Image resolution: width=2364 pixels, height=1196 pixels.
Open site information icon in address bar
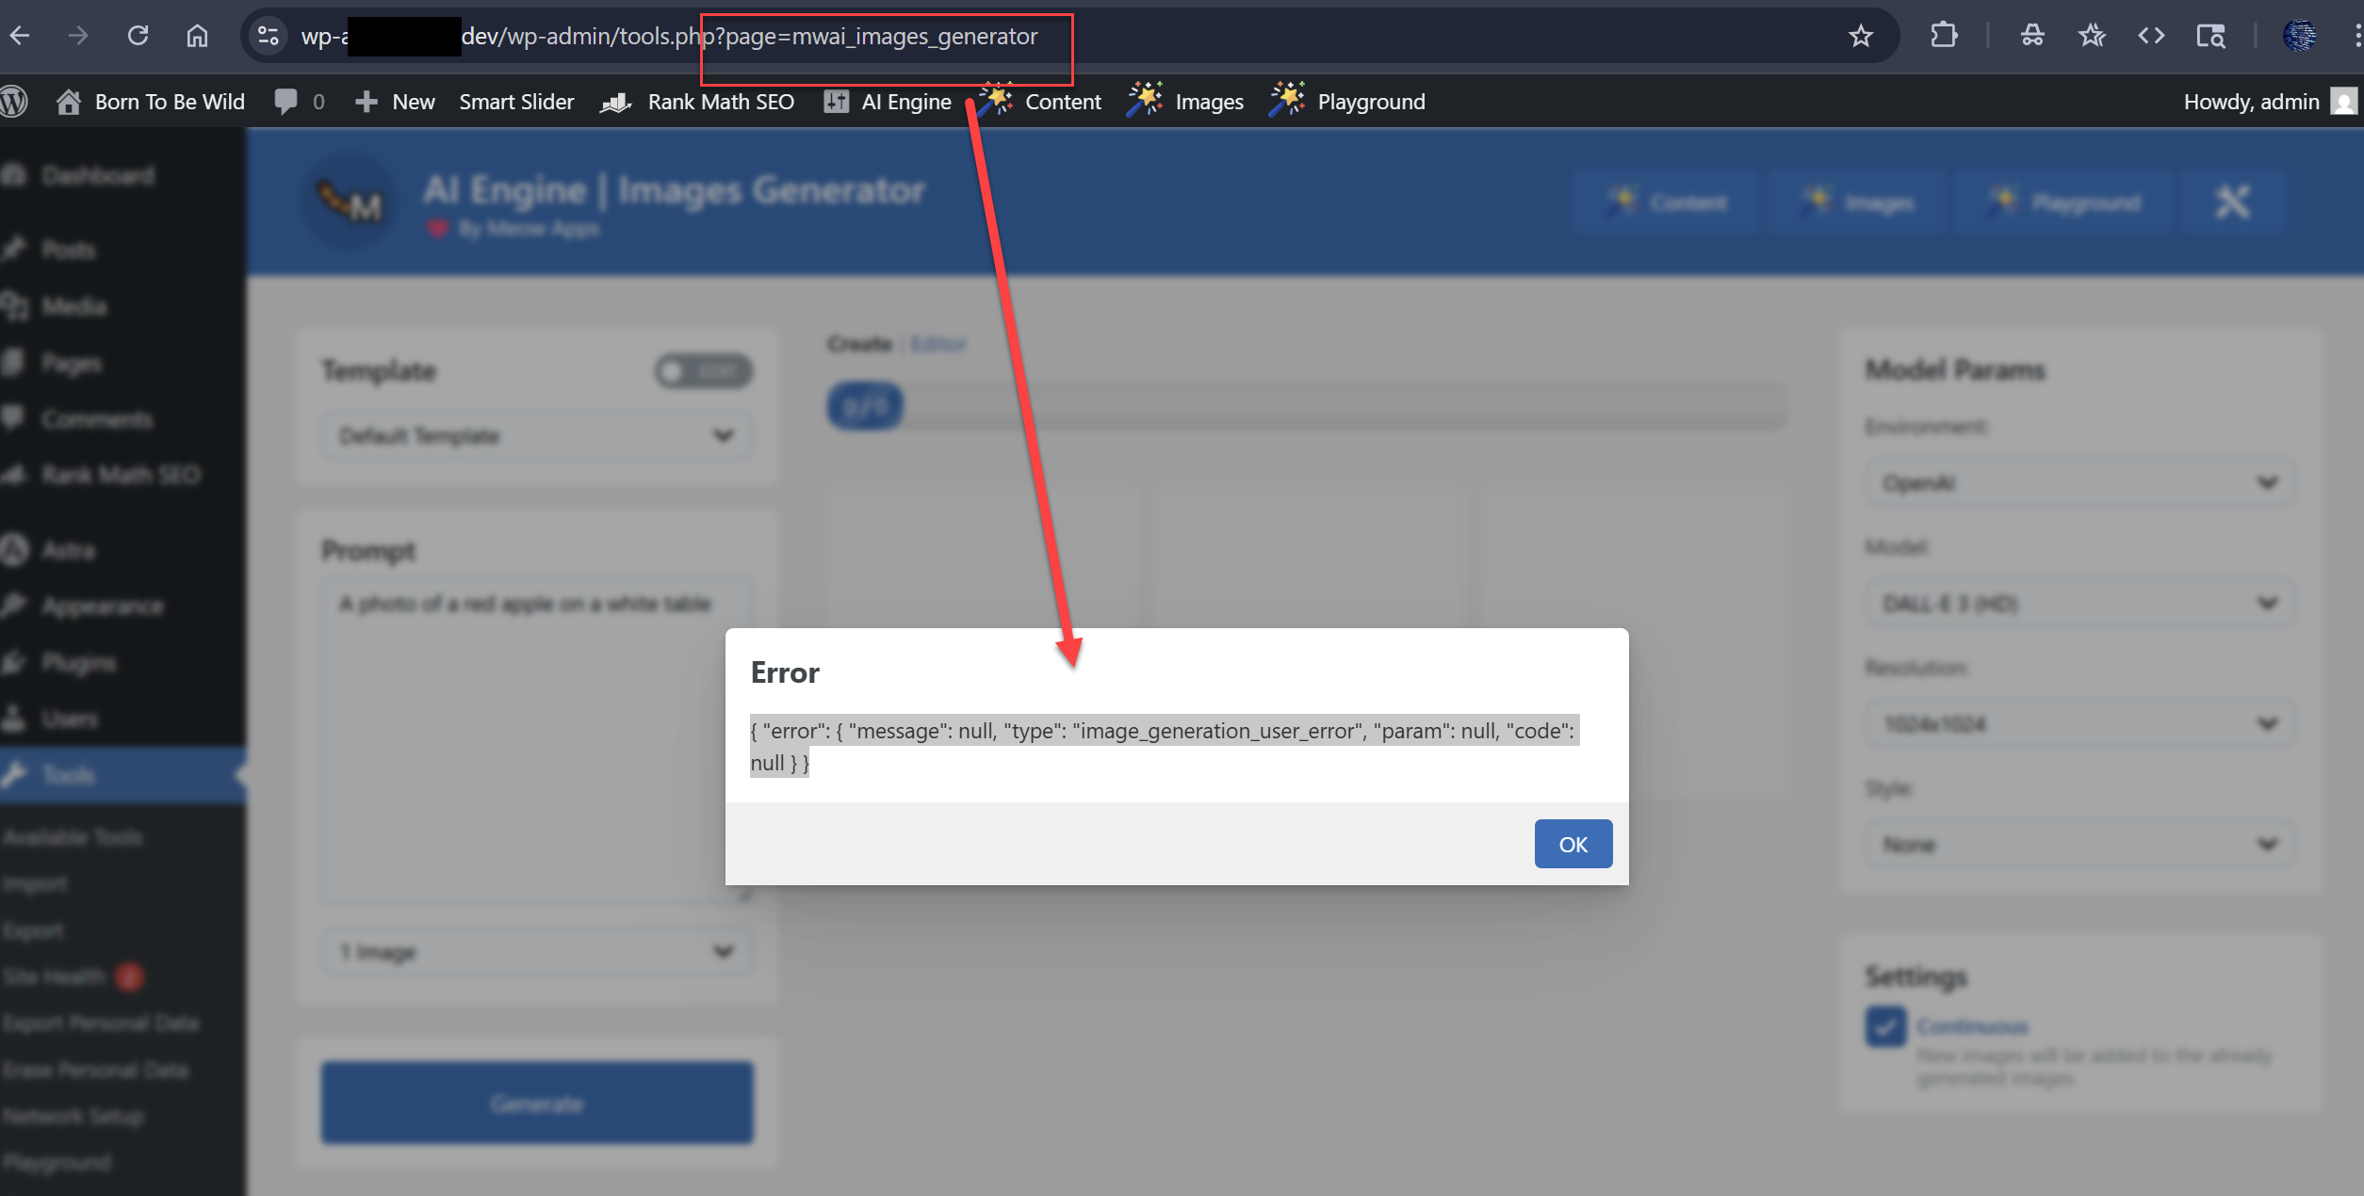pyautogui.click(x=269, y=36)
